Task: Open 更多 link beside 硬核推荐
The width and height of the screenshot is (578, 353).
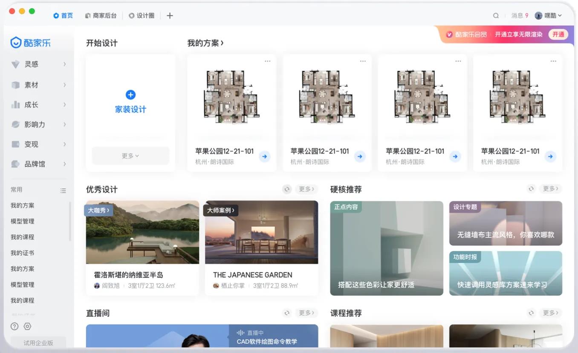Action: [550, 189]
